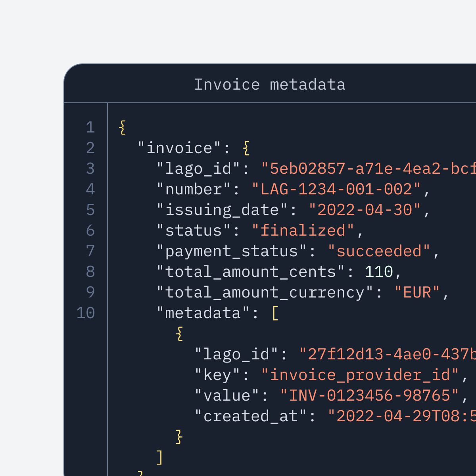This screenshot has width=476, height=476.
Task: Click the opening square bracket after metadata
Action: tap(275, 313)
